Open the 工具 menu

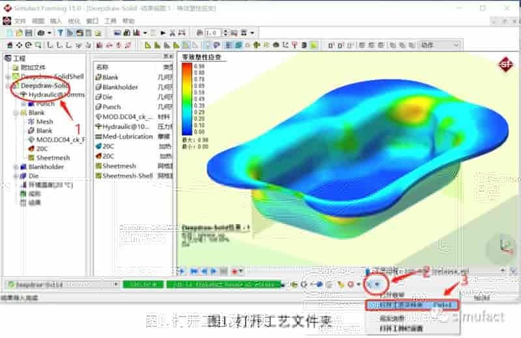110,21
